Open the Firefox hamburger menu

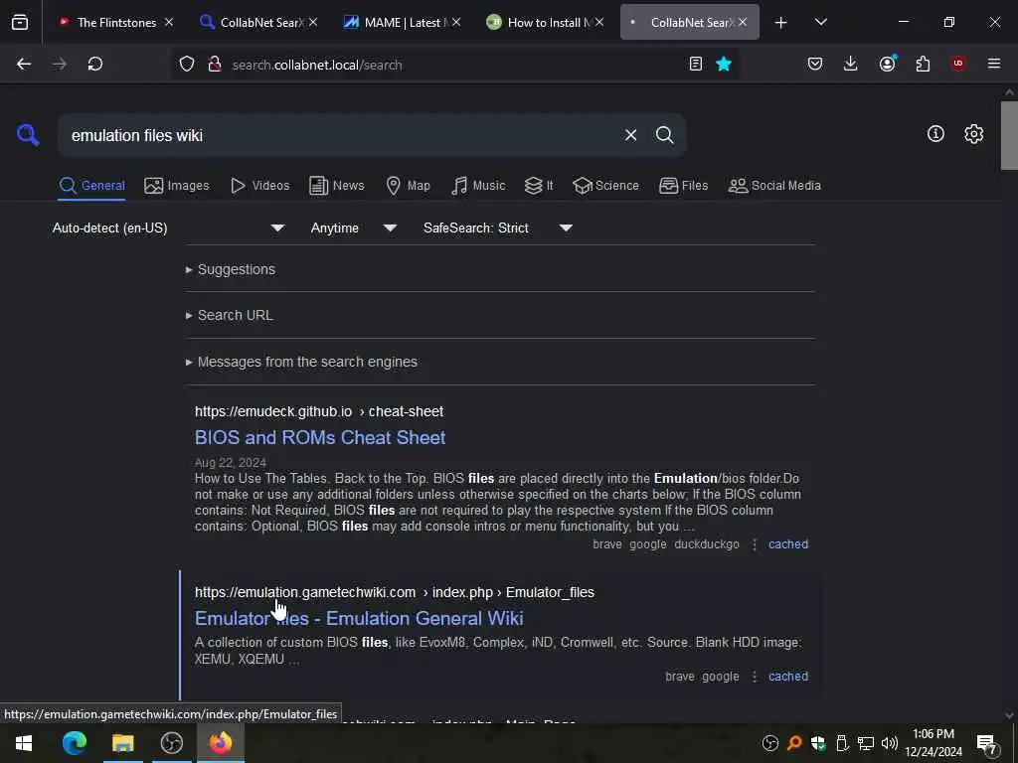[x=994, y=64]
